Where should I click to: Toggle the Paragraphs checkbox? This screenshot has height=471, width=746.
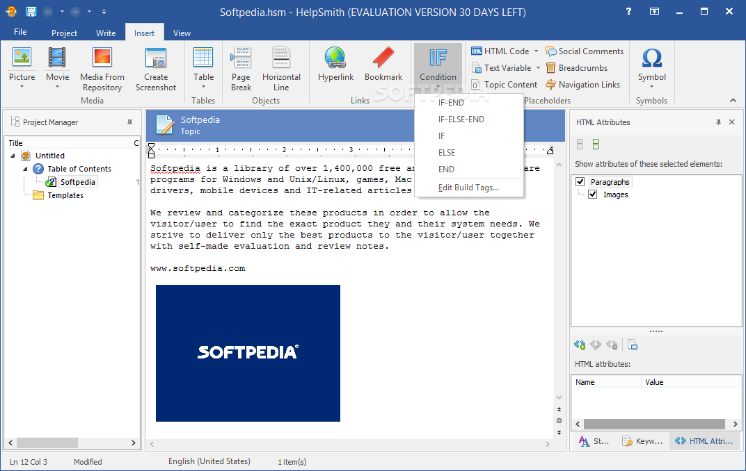tap(580, 181)
